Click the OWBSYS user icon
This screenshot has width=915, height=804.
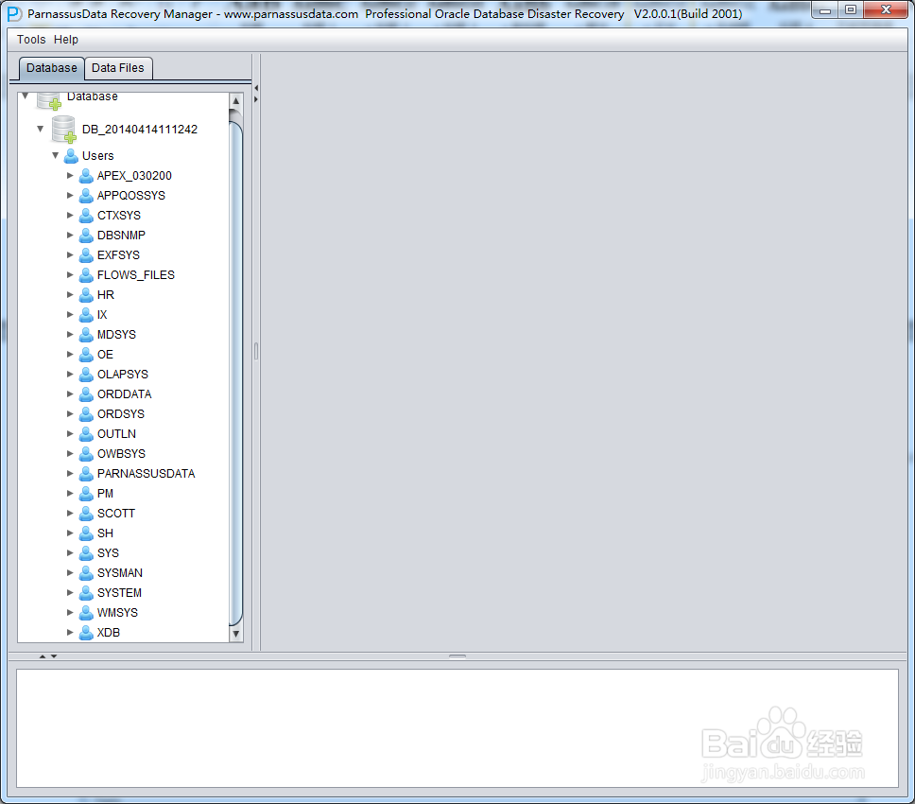(x=86, y=454)
